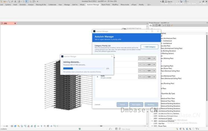208x131 pixels.
Task: Open the Annotate ribbon tab
Action: (23, 5)
